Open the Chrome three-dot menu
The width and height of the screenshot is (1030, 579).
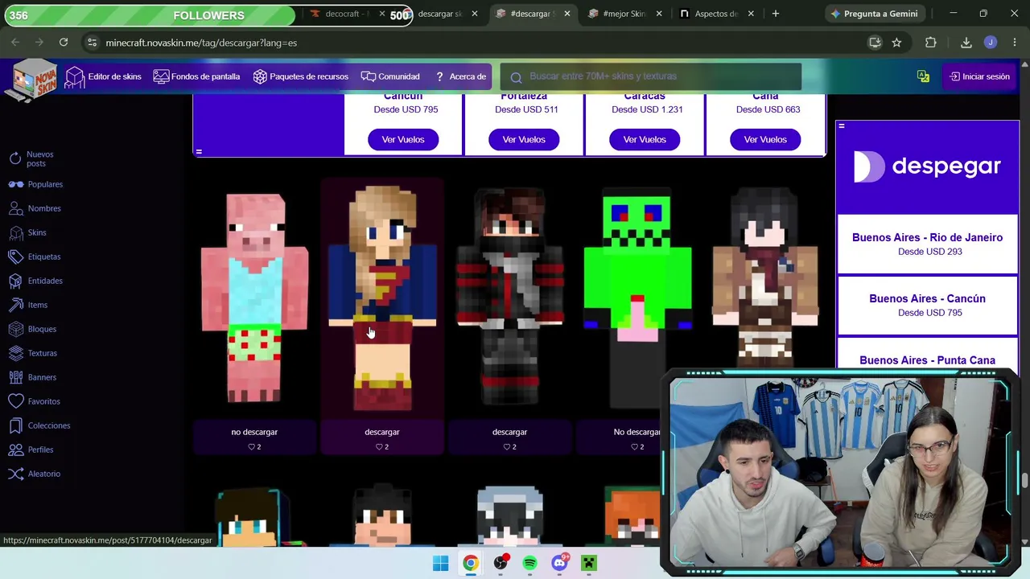tap(1015, 43)
